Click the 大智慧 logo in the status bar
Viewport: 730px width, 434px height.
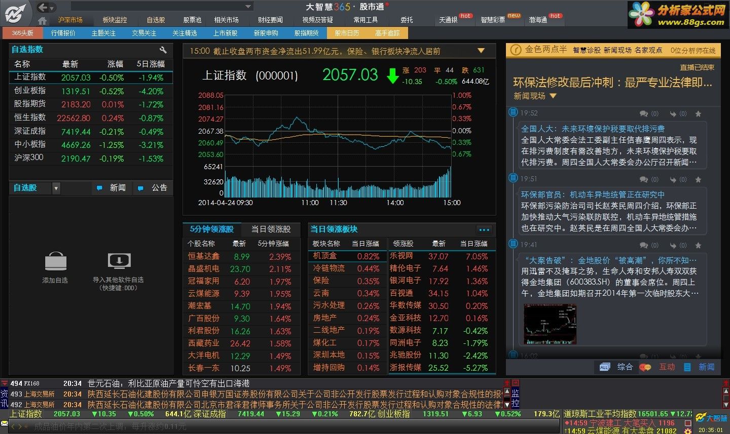pyautogui.click(x=712, y=418)
